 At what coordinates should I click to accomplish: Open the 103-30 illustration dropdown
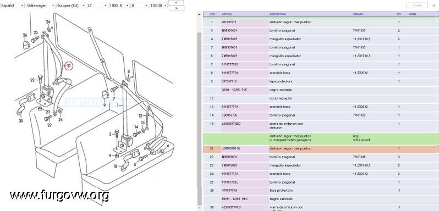pos(158,5)
